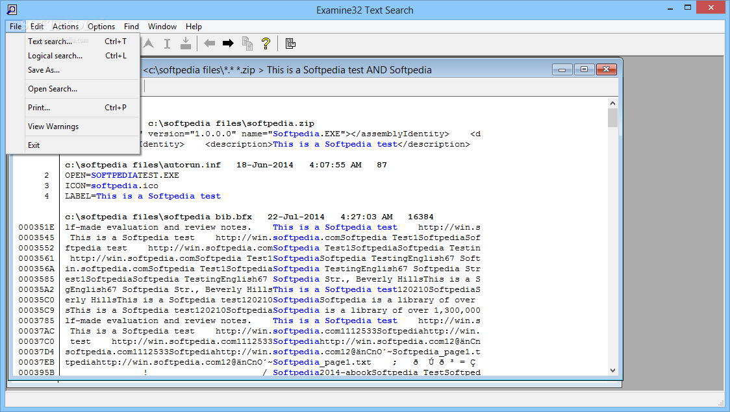Click offset 00035A2 in the margin

[36, 290]
